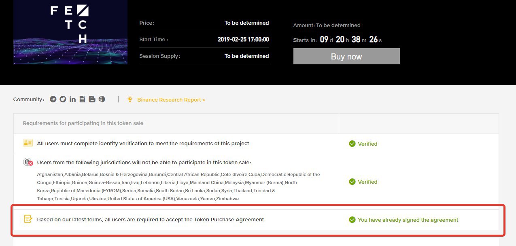Click the identity verification ID card icon
This screenshot has width=516, height=246.
28,143
